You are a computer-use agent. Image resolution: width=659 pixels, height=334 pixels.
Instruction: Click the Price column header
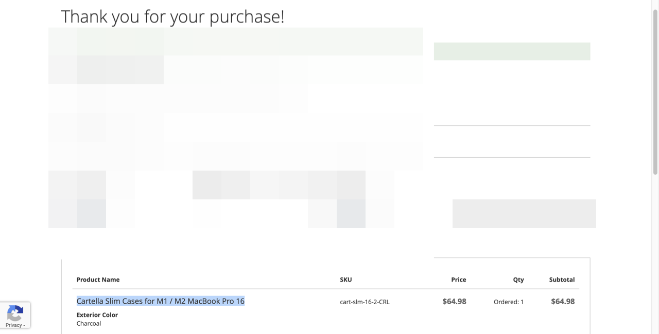[x=458, y=280]
